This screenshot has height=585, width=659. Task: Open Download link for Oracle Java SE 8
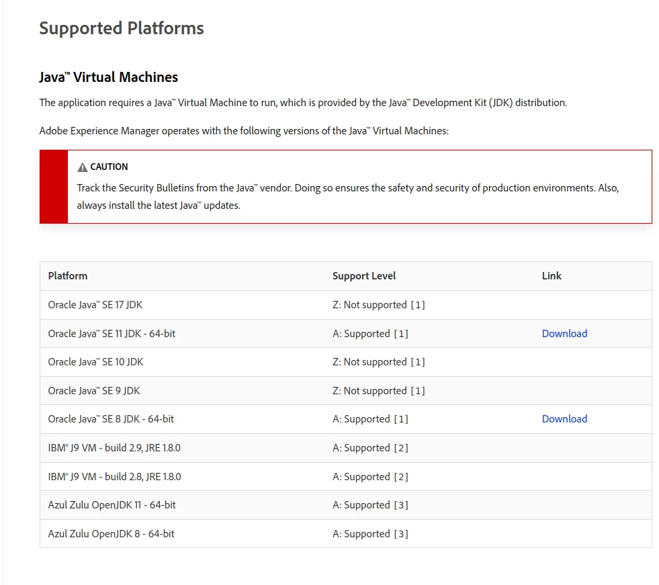pyautogui.click(x=564, y=419)
